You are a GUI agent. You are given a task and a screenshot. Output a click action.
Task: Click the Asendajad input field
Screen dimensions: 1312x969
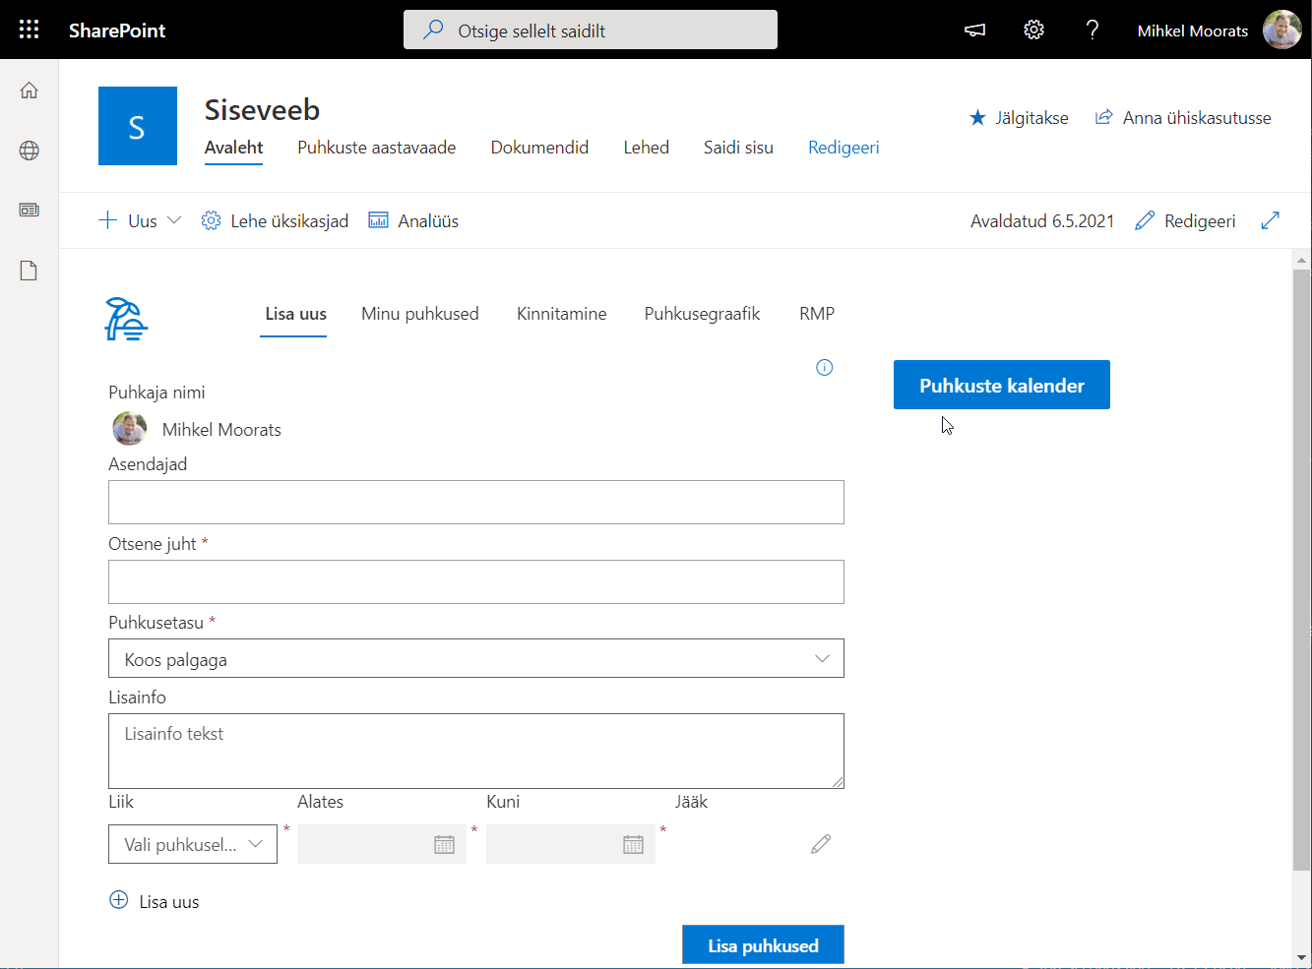tap(476, 503)
